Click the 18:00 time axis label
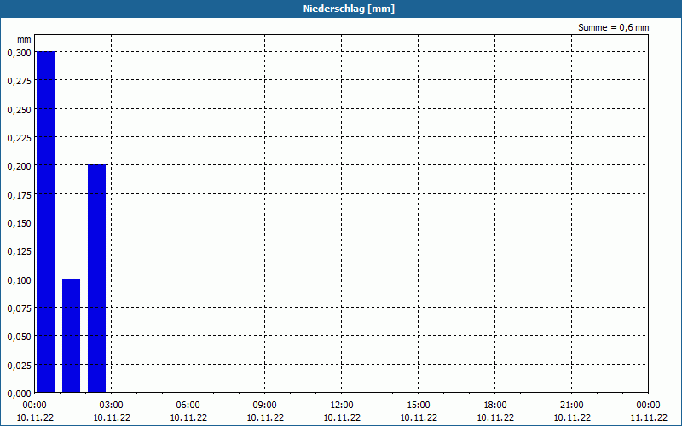 point(495,406)
